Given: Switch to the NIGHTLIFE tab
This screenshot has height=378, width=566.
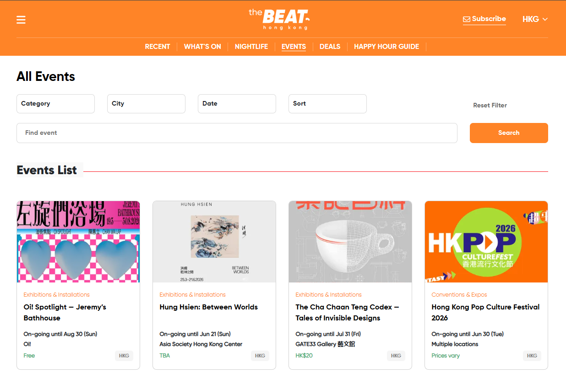Looking at the screenshot, I should click(251, 47).
